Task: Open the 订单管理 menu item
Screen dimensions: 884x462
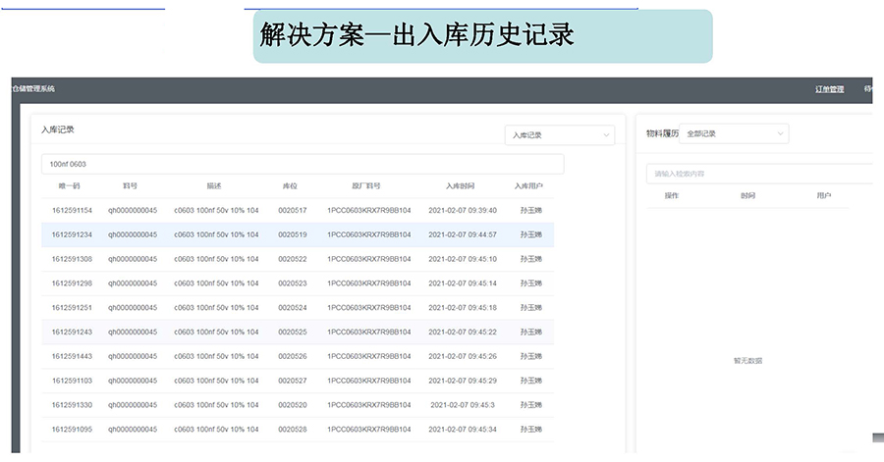Action: 829,89
